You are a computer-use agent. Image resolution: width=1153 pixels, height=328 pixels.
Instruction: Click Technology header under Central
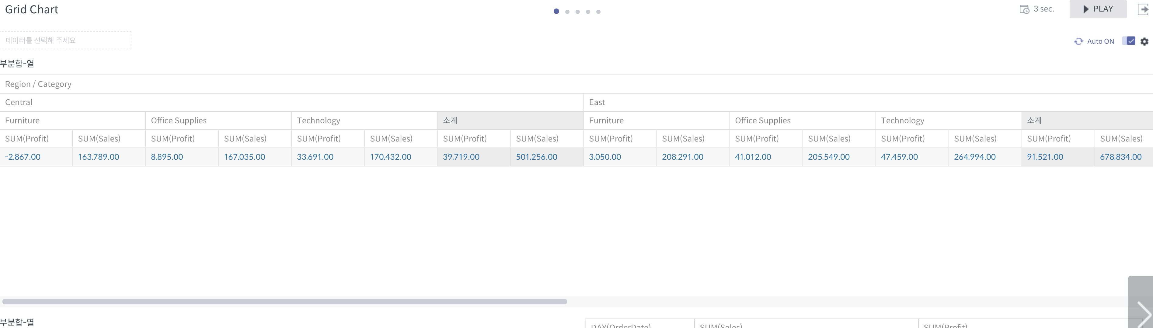(x=364, y=121)
